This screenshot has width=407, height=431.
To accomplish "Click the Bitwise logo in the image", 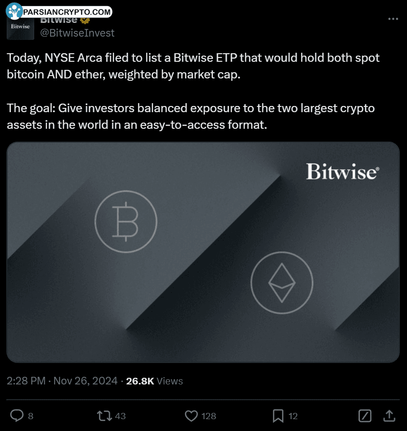I will click(x=343, y=172).
